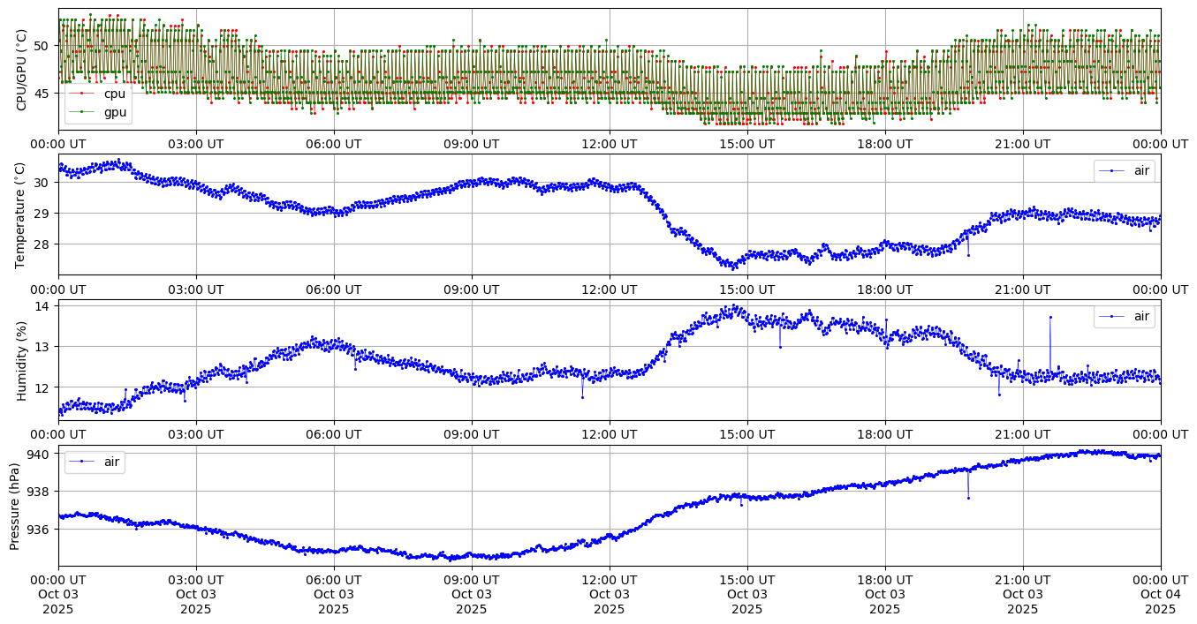Viewport: 1197px width, 624px height.
Task: Click the pressure dip outlier before 21:00 UT
Action: tap(968, 498)
